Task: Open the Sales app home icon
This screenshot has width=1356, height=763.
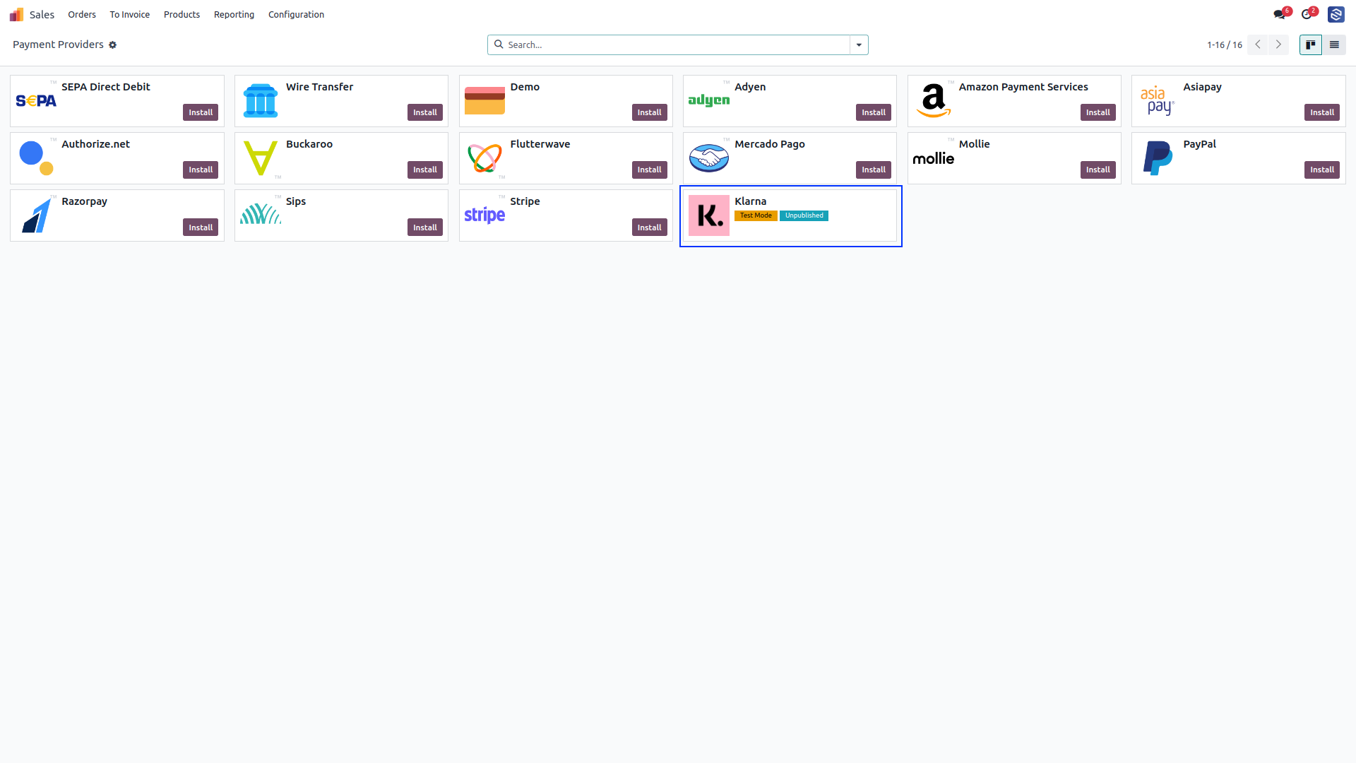Action: [16, 14]
